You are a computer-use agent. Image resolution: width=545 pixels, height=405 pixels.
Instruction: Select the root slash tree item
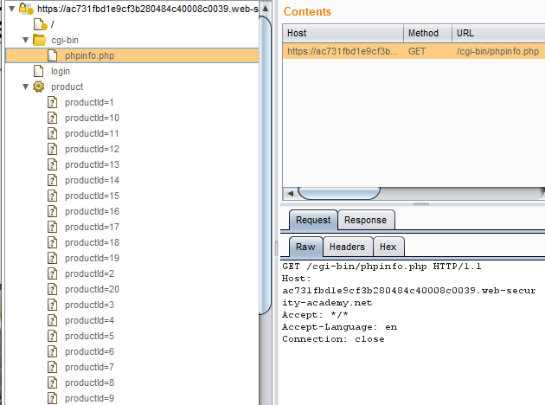pyautogui.click(x=53, y=24)
